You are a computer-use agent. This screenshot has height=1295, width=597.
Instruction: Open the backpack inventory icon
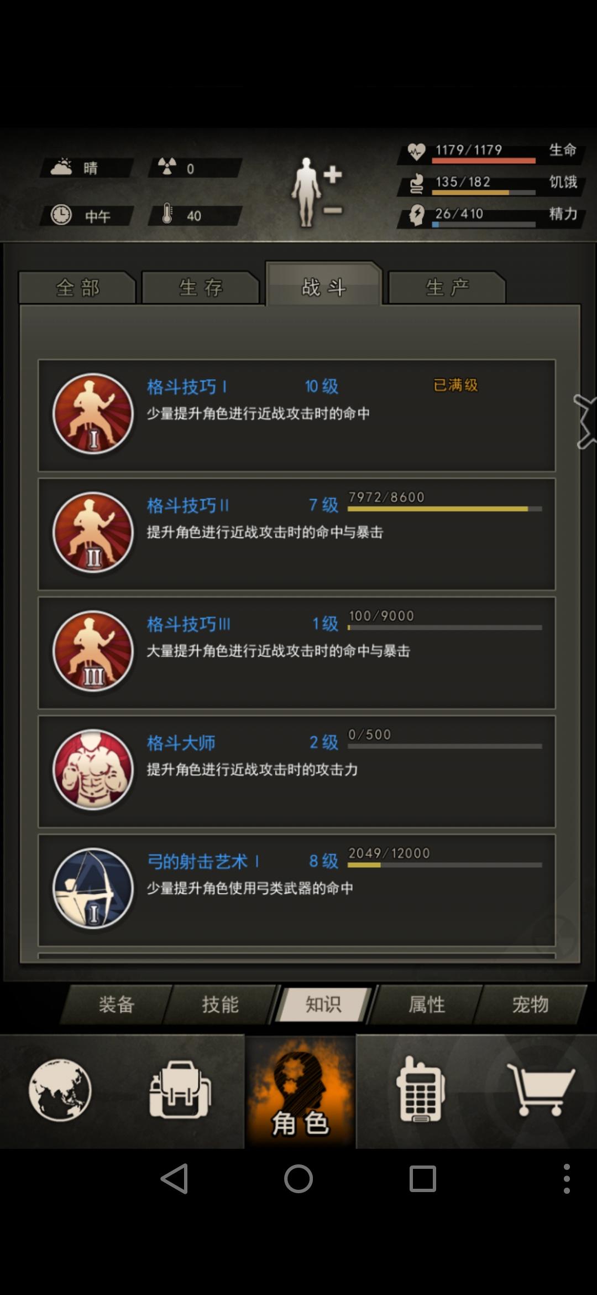pyautogui.click(x=180, y=1090)
